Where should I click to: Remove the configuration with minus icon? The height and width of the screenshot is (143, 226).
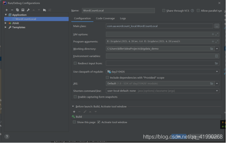tap(12, 10)
